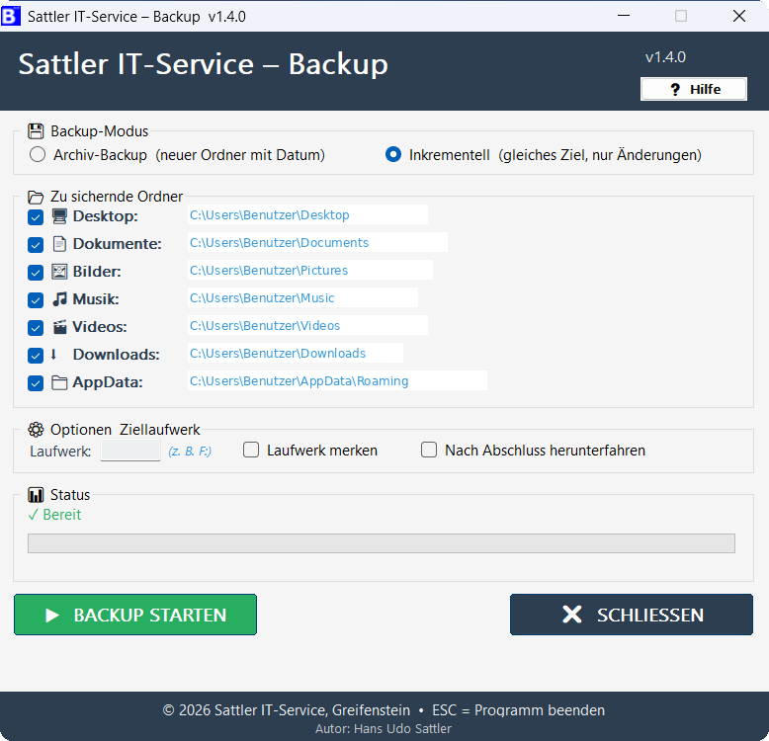Enable Nach Abschluss herunterfahren checkbox
Screen dimensions: 769x741
(429, 450)
